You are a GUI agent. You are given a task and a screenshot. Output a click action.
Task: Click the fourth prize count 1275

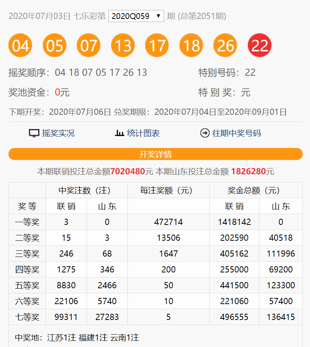point(66,270)
